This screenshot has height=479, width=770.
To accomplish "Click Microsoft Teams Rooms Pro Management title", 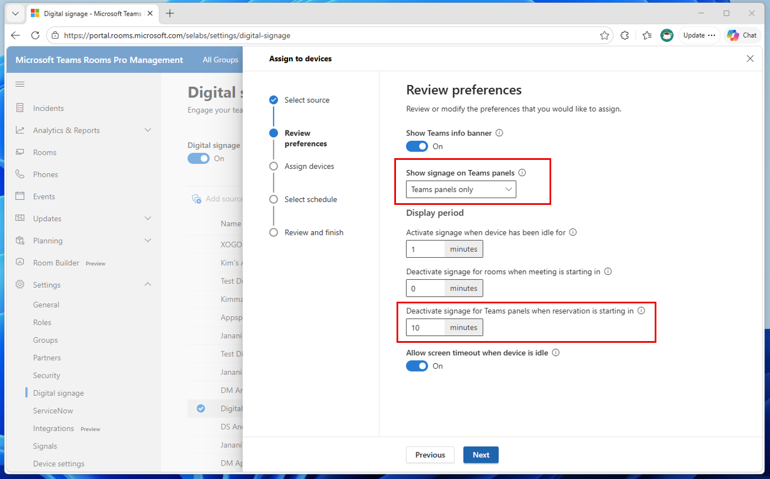I will coord(100,60).
